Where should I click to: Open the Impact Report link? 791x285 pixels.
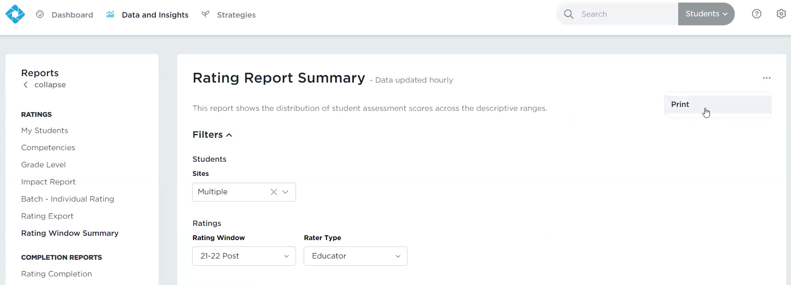click(48, 182)
